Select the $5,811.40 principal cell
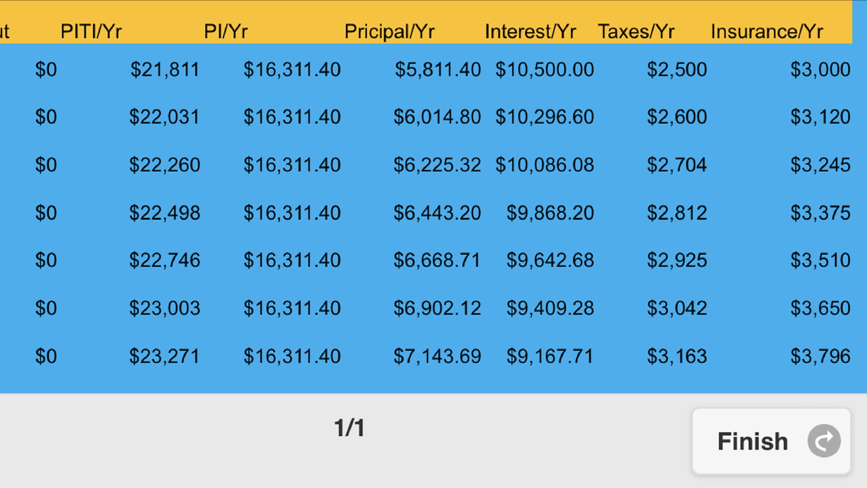Viewport: 867px width, 488px height. click(x=438, y=69)
